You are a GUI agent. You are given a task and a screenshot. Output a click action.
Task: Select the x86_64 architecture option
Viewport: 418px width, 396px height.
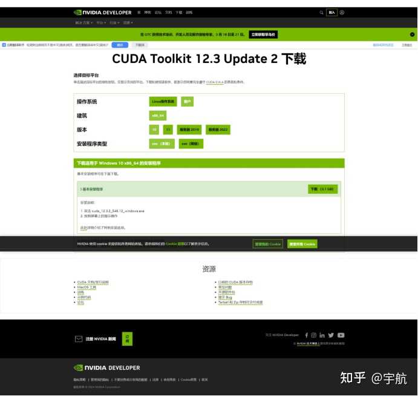click(x=158, y=116)
